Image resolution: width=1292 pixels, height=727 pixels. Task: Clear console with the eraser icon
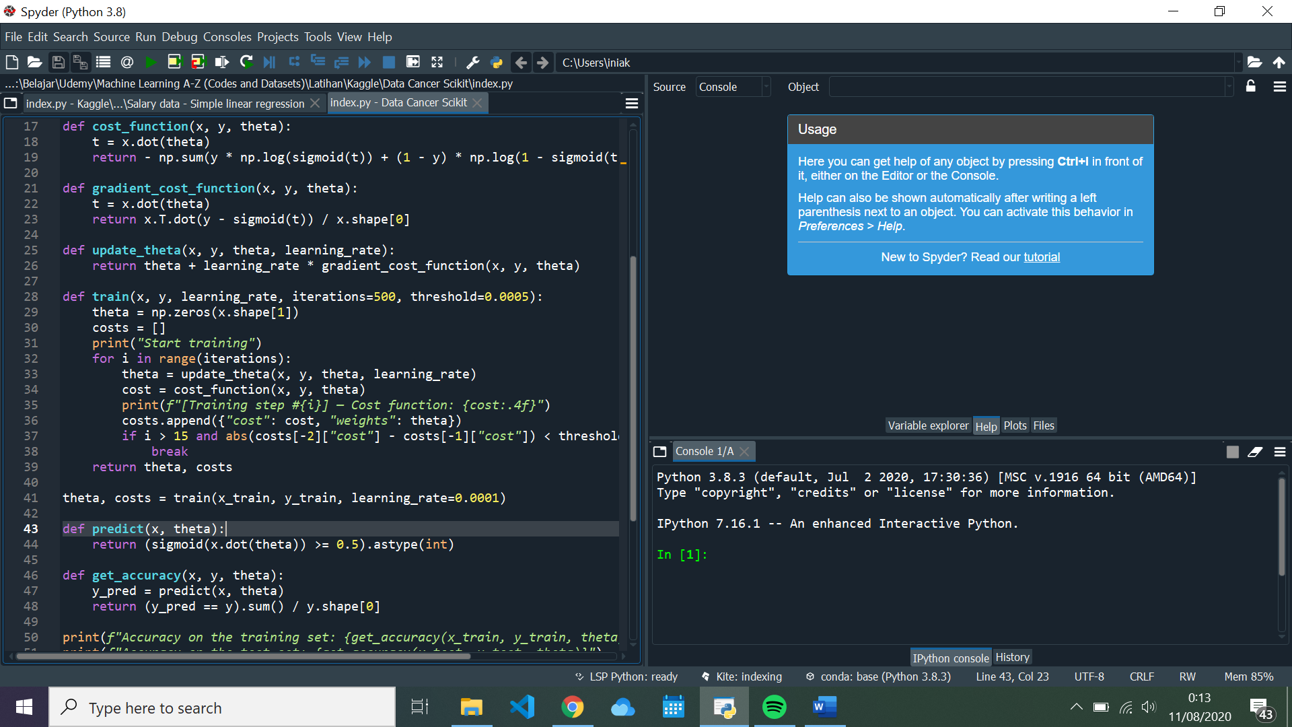tap(1255, 452)
